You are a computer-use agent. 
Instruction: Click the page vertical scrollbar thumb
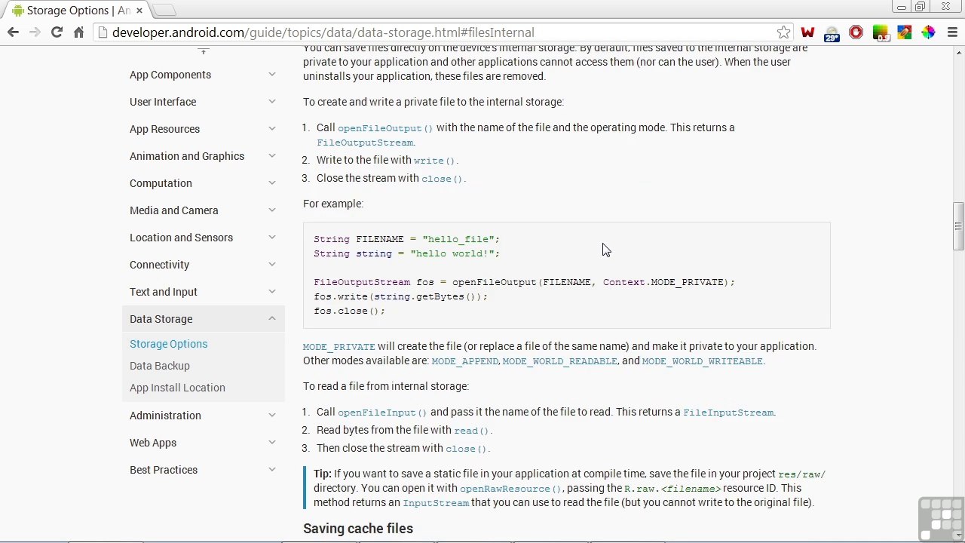click(958, 226)
